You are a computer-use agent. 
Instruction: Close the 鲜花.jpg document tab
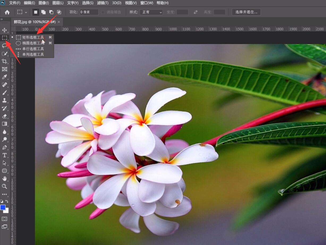click(59, 22)
